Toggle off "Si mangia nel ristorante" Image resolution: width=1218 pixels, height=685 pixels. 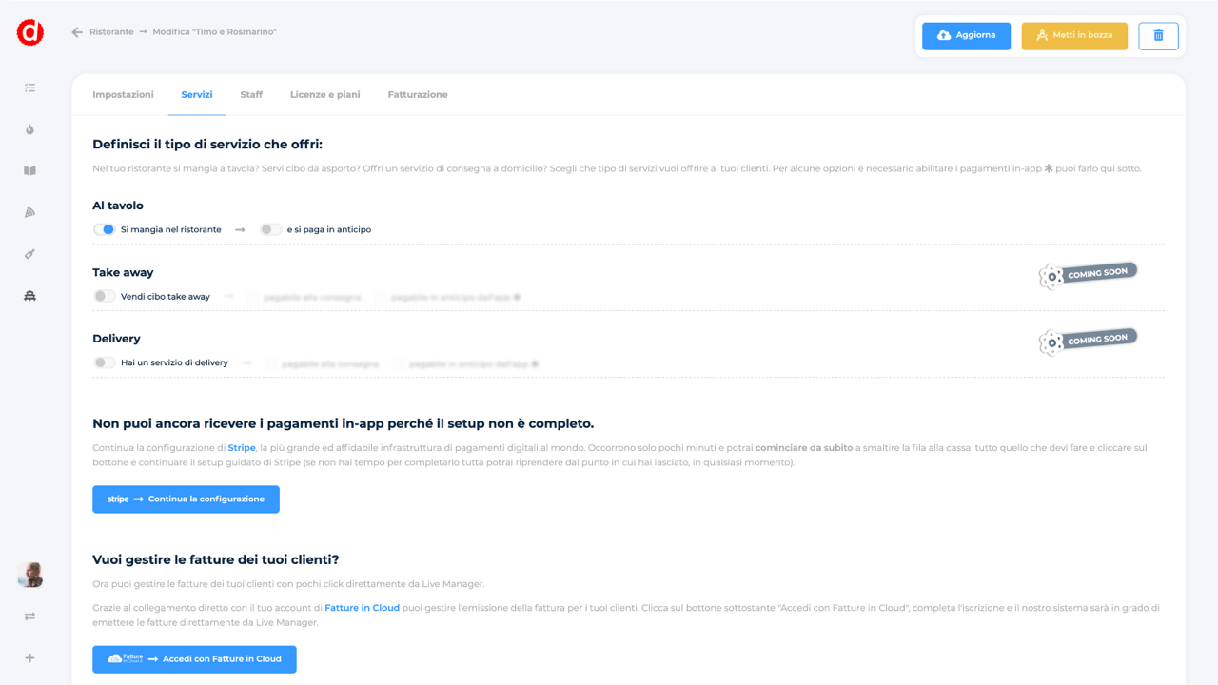(105, 229)
